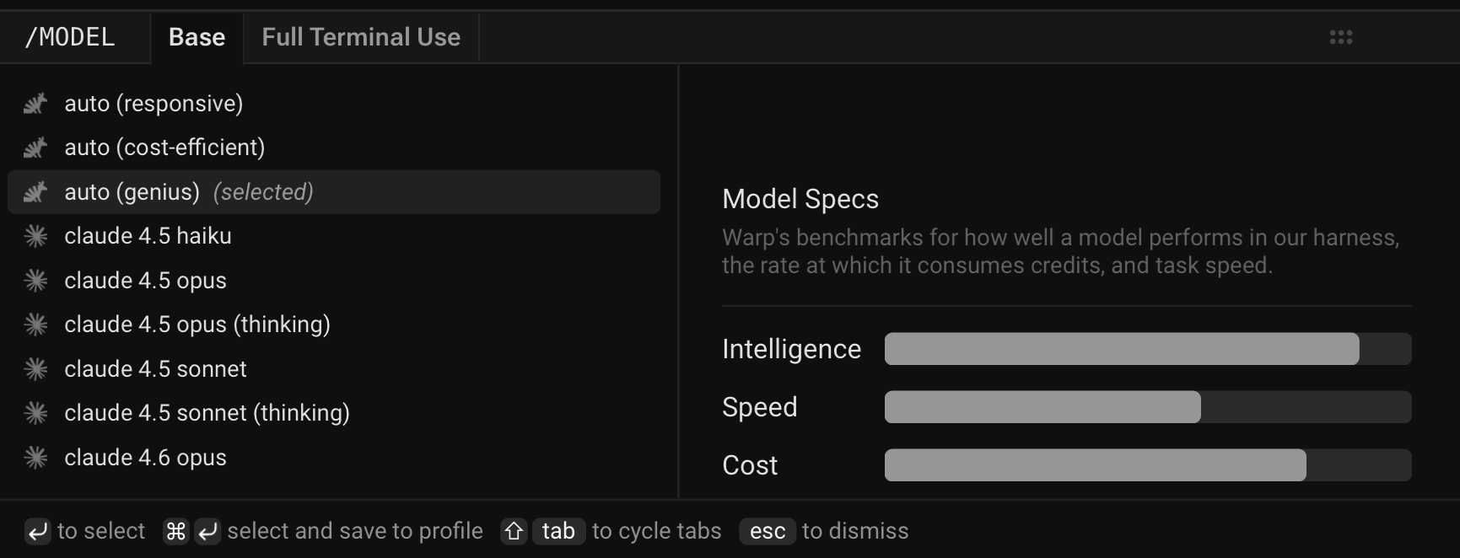Click the Anthropic icon beside claude 4.5 haiku
1460x558 pixels.
click(35, 236)
